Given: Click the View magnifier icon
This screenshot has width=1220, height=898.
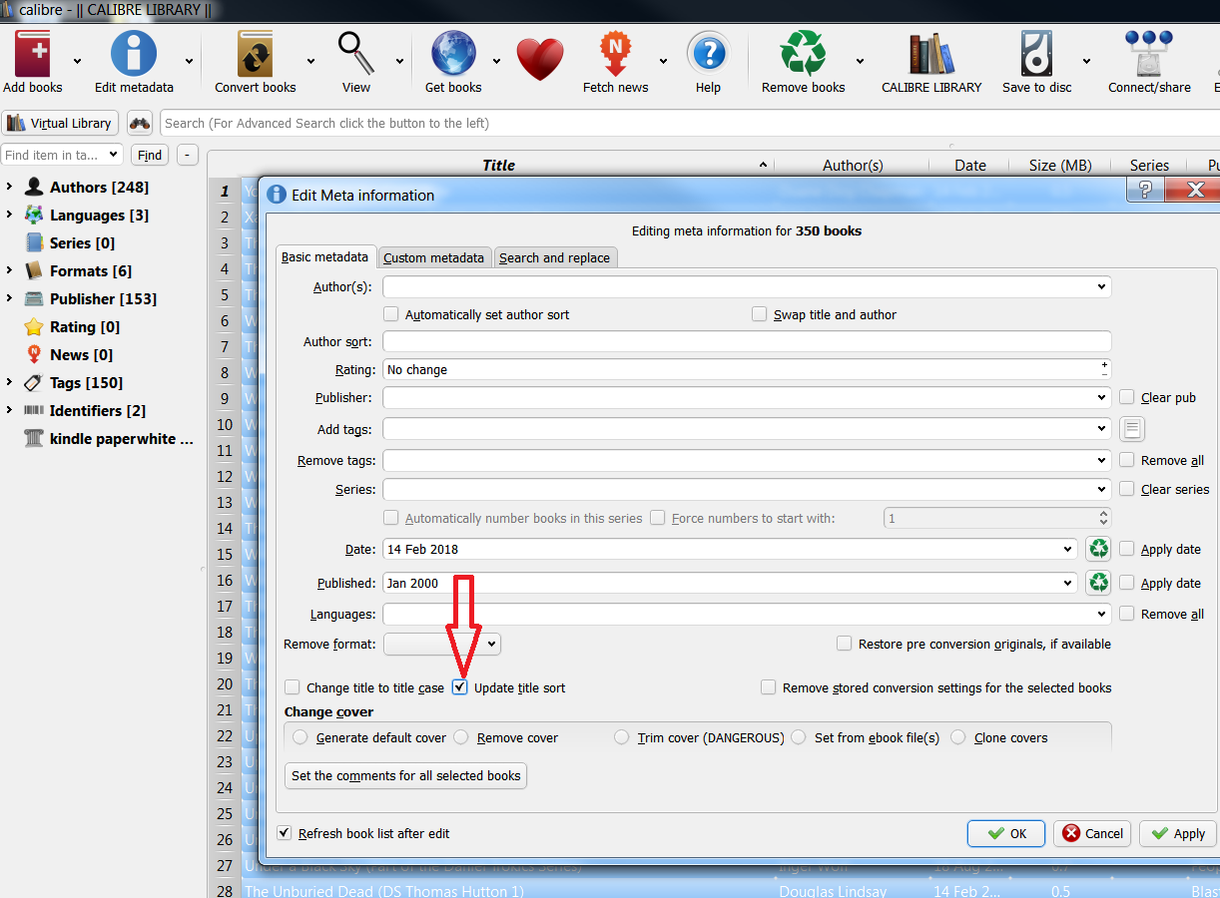Looking at the screenshot, I should tap(355, 53).
